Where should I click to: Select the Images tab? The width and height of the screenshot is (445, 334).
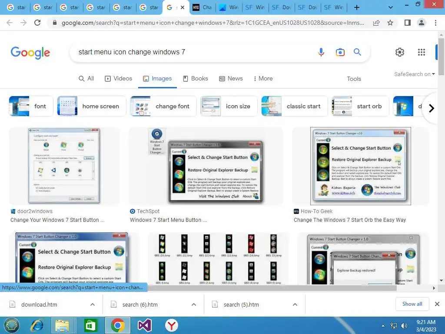click(157, 78)
